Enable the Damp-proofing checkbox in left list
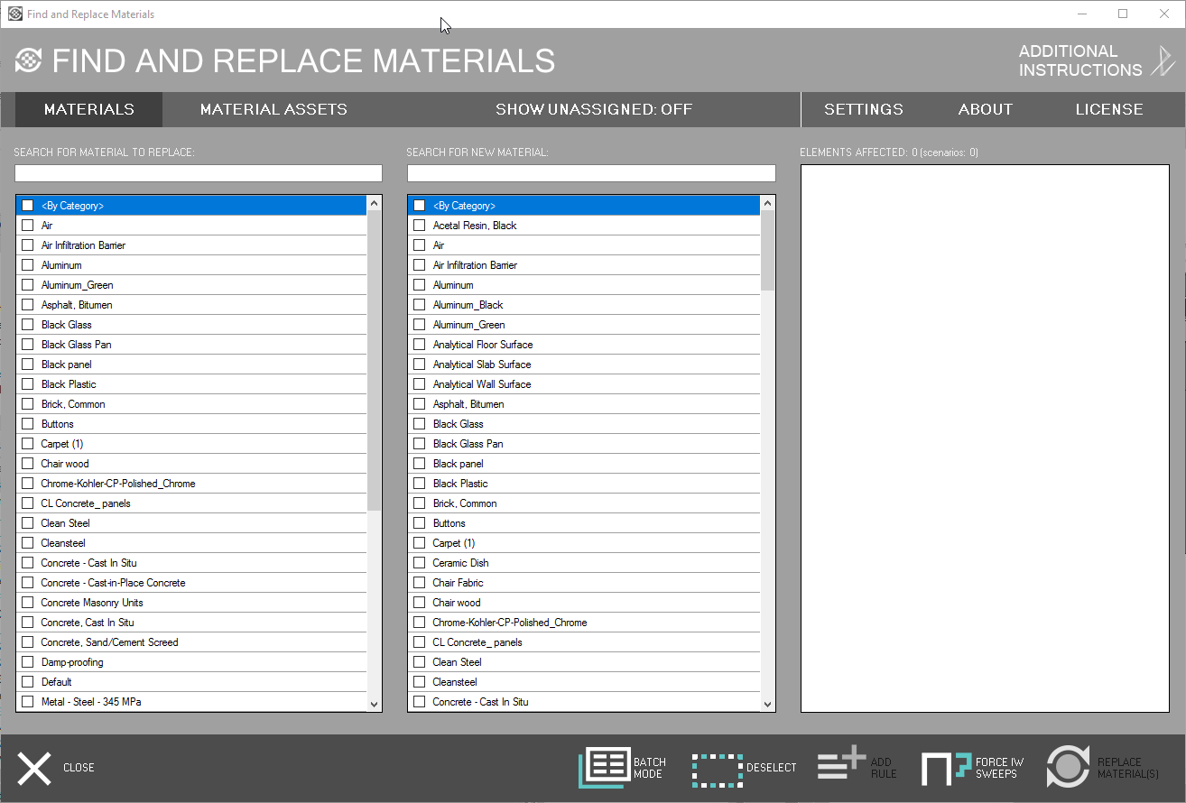 click(x=28, y=662)
